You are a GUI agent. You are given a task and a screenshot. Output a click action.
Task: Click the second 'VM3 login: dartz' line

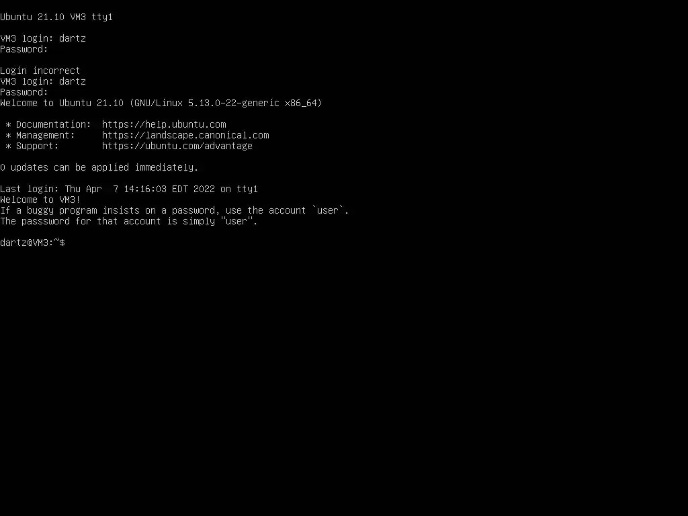point(43,81)
